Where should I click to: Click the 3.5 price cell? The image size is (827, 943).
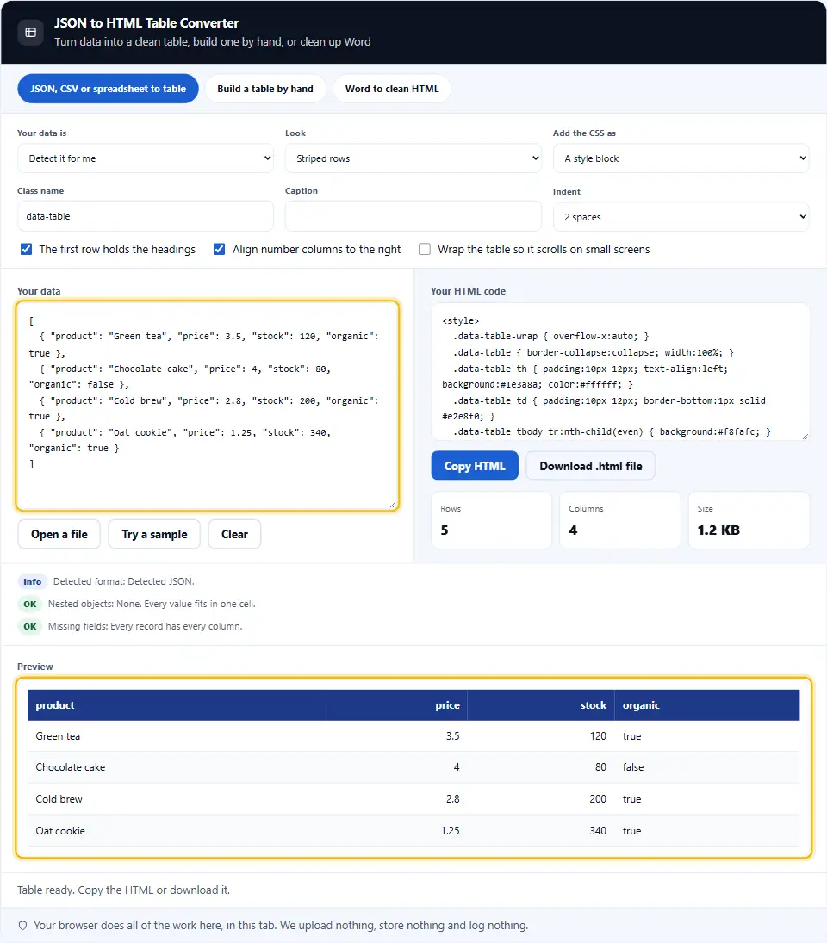(397, 736)
